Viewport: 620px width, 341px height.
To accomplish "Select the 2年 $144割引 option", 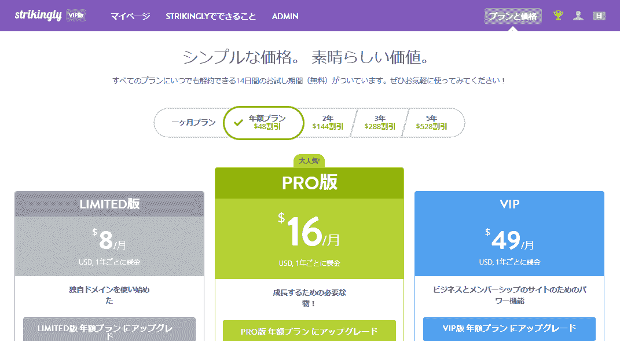I will (x=328, y=123).
